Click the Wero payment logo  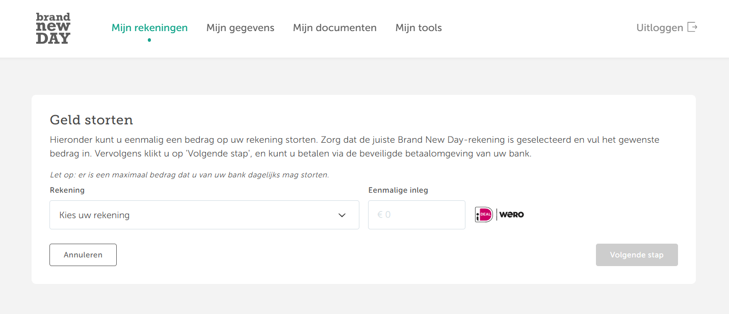[511, 215]
